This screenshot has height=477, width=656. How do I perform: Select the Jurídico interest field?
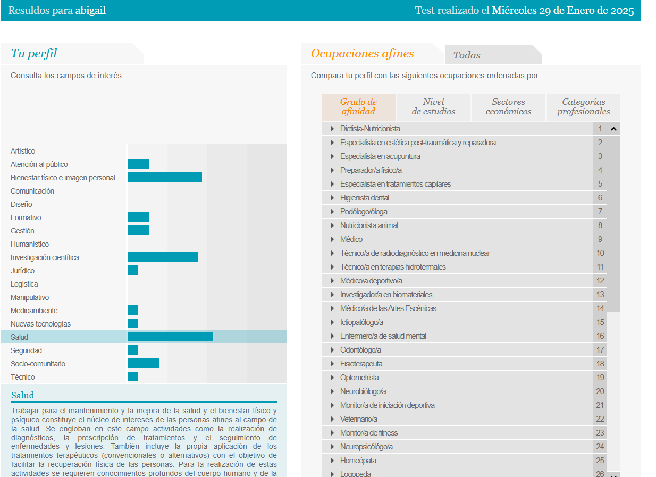22,271
